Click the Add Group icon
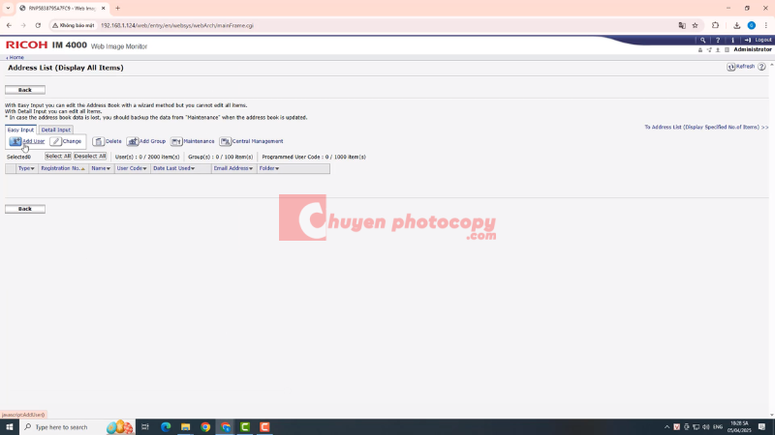 pos(133,141)
